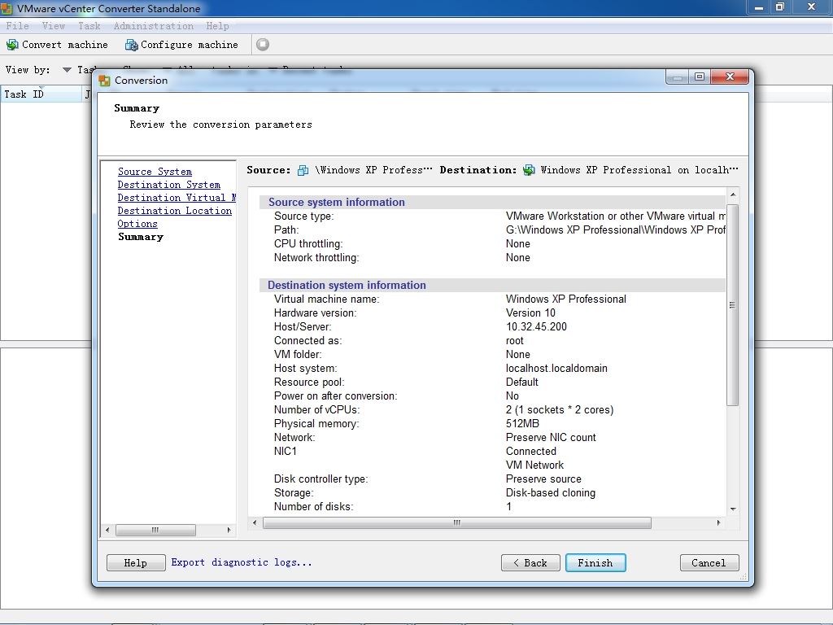The width and height of the screenshot is (833, 625).
Task: Click the Disk-based cloning value
Action: (551, 492)
